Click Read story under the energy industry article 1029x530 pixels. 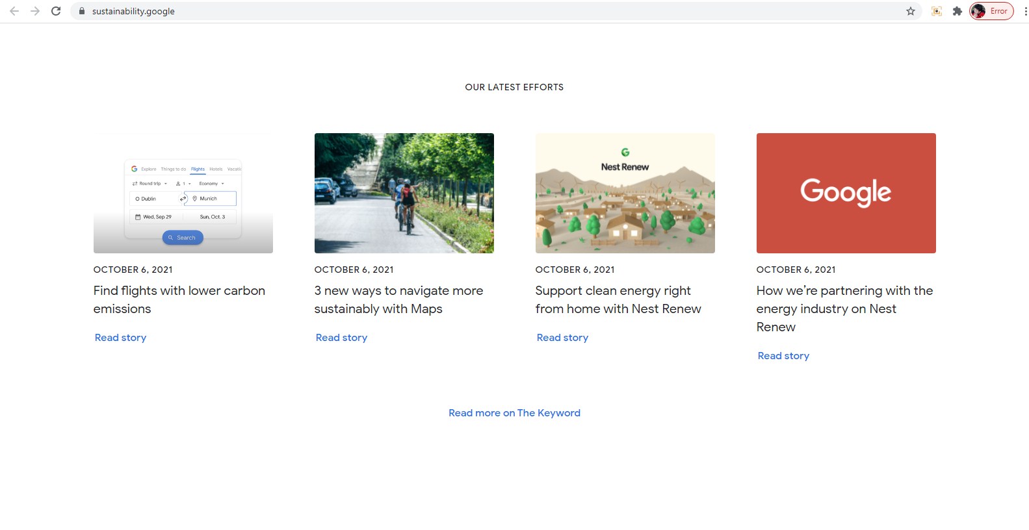[x=784, y=356]
